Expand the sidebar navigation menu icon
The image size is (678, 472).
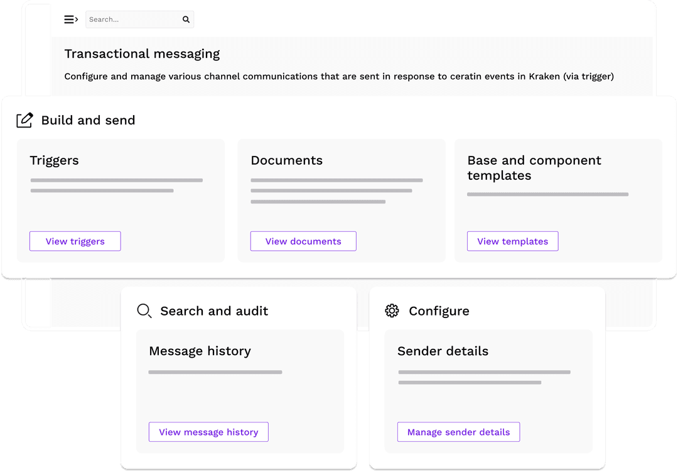(71, 19)
